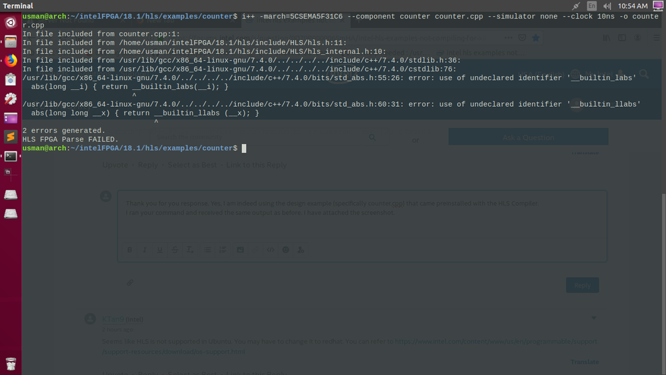Image resolution: width=666 pixels, height=375 pixels.
Task: Toggle Underline in the reply editor
Action: click(160, 250)
